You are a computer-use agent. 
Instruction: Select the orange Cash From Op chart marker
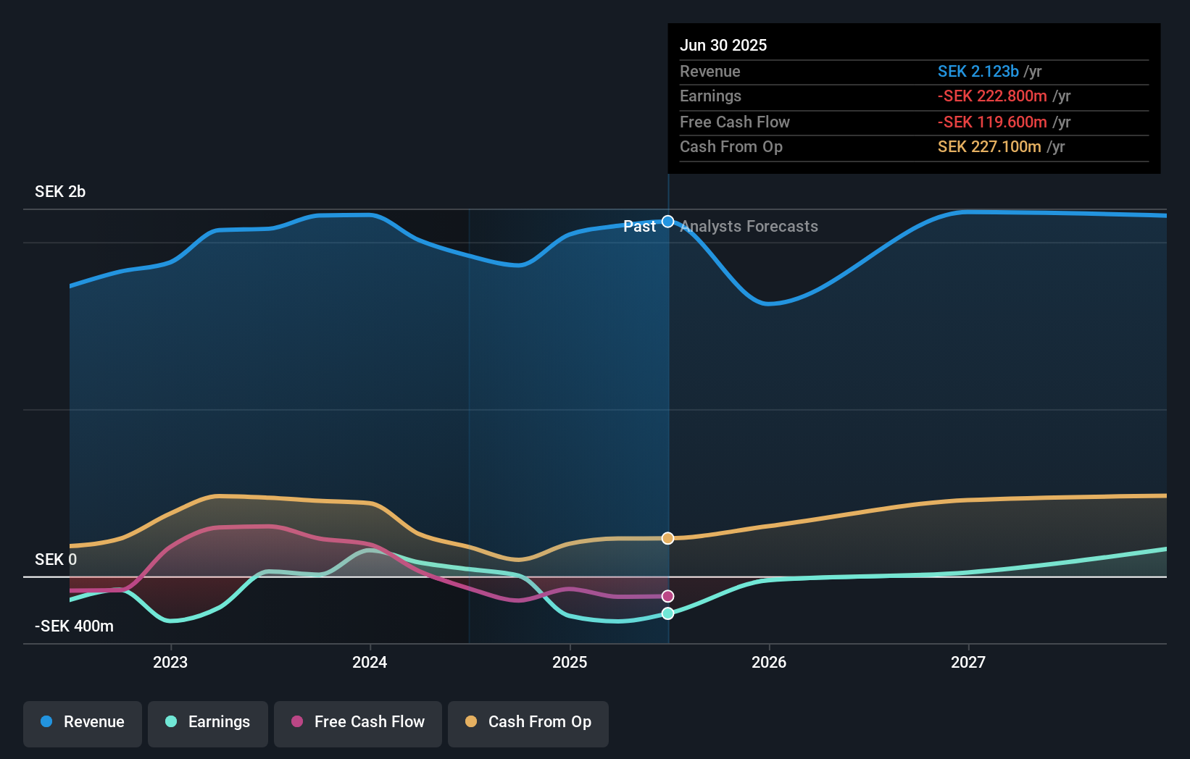[x=667, y=537]
